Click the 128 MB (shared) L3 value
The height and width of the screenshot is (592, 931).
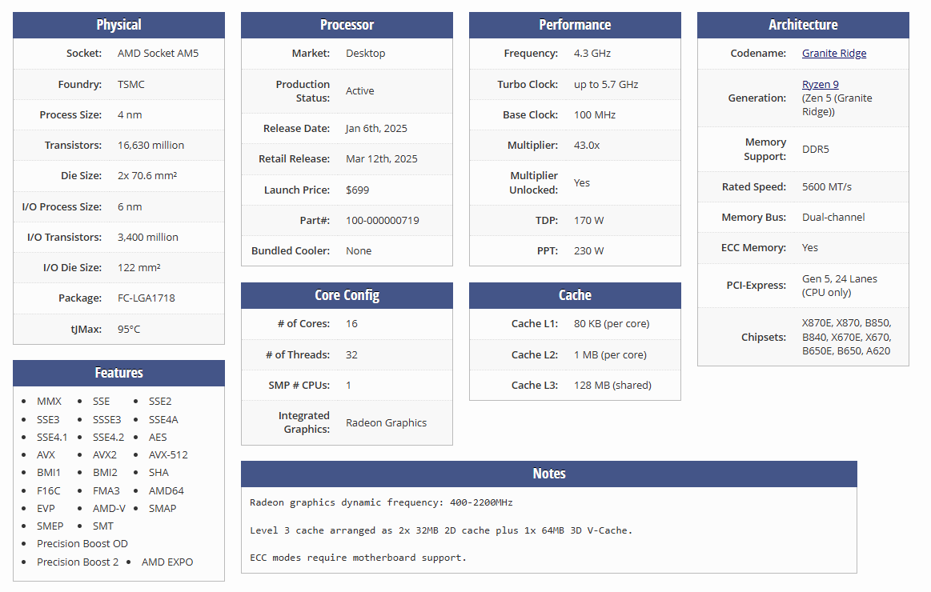pyautogui.click(x=612, y=386)
